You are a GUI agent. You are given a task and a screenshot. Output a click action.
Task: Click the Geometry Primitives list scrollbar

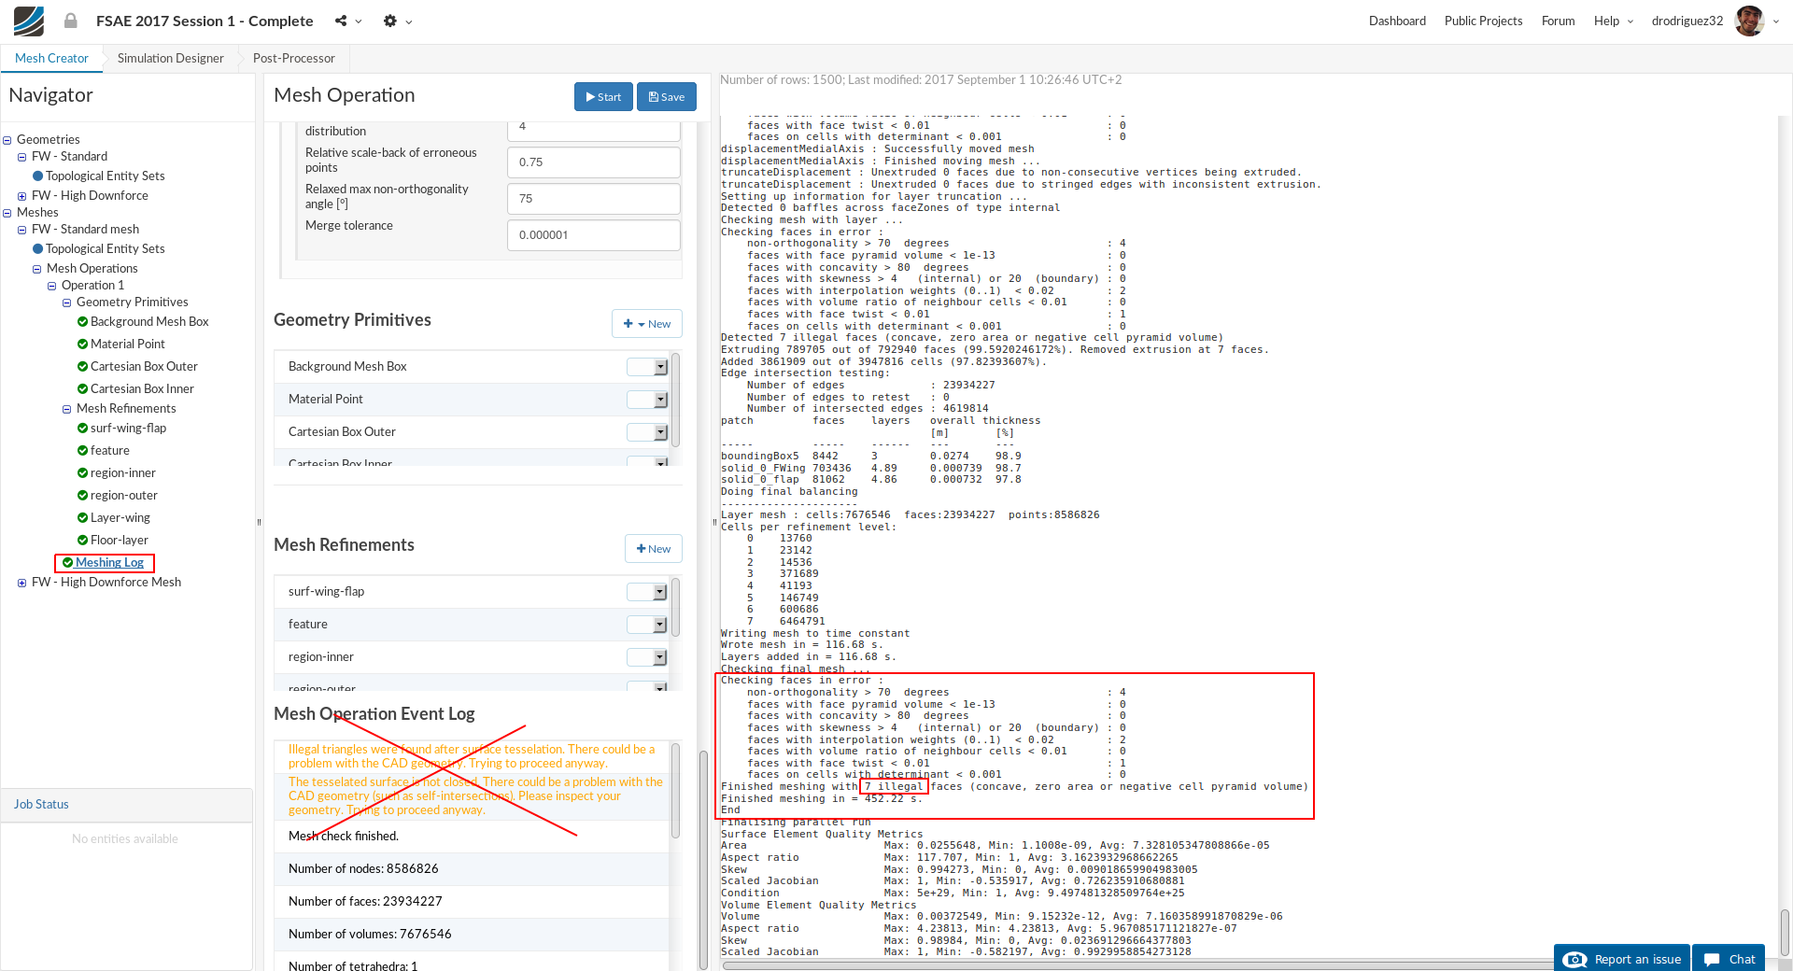click(675, 400)
